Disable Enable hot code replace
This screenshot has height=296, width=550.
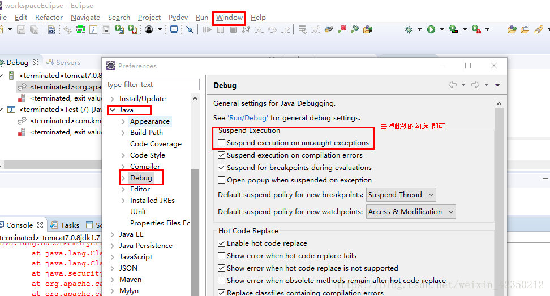pyautogui.click(x=221, y=243)
